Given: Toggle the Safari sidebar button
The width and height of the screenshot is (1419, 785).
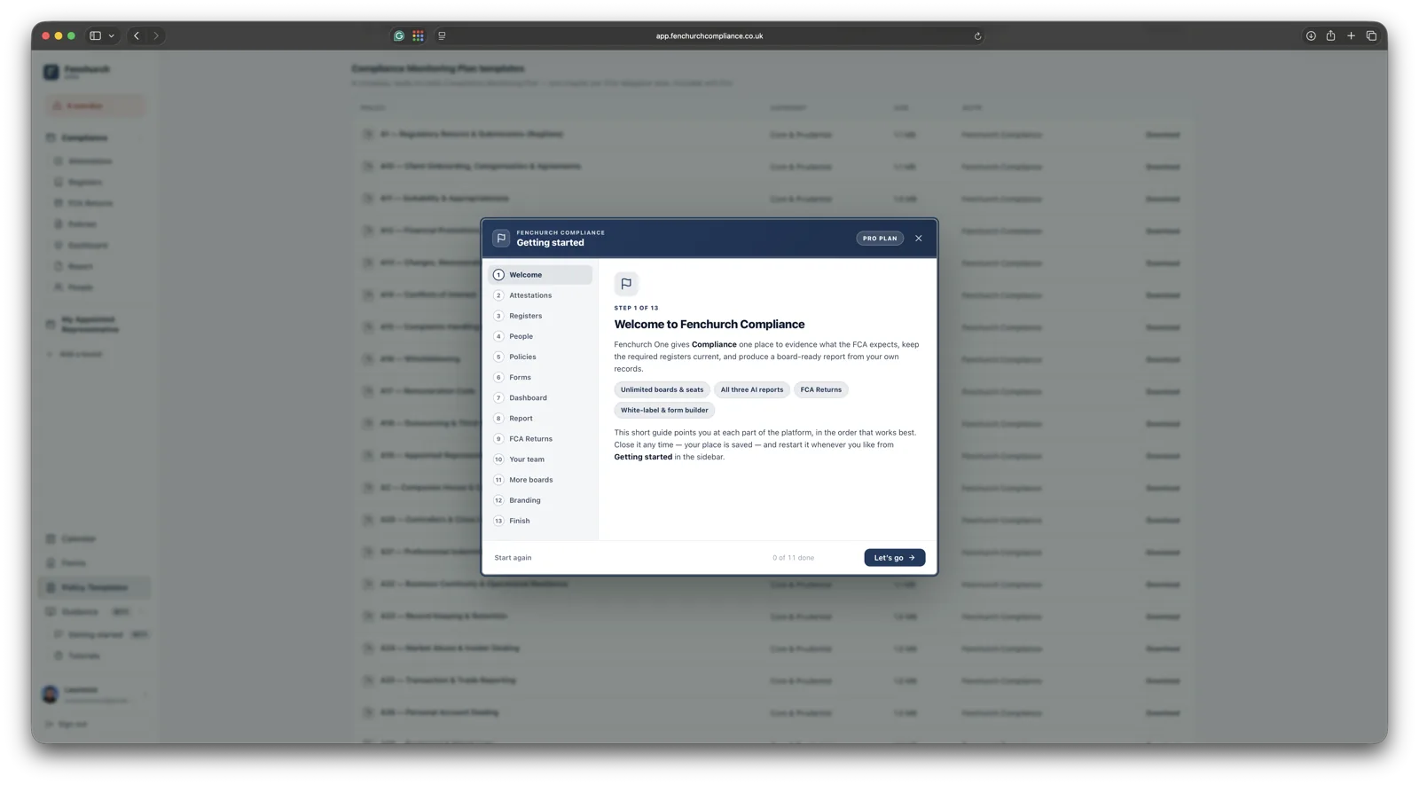Looking at the screenshot, I should click(x=95, y=36).
